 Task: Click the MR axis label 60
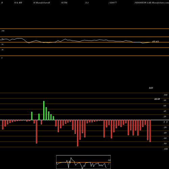[x=165, y=106]
